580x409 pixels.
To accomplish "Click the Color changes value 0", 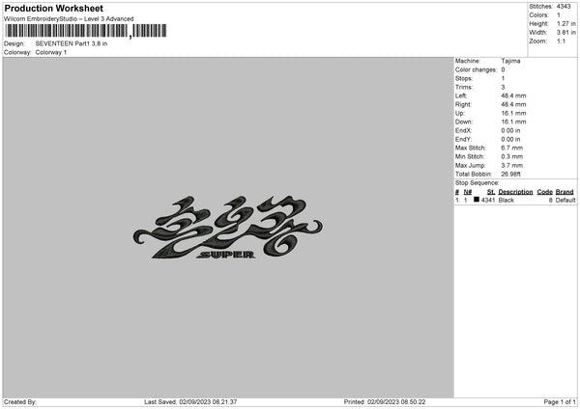I will click(503, 69).
